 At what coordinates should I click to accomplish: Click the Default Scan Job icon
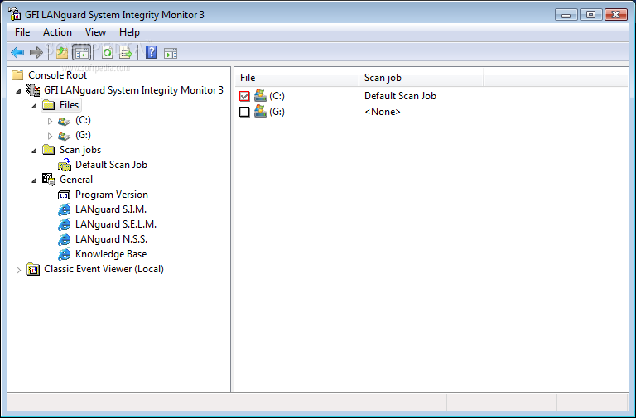pos(65,165)
